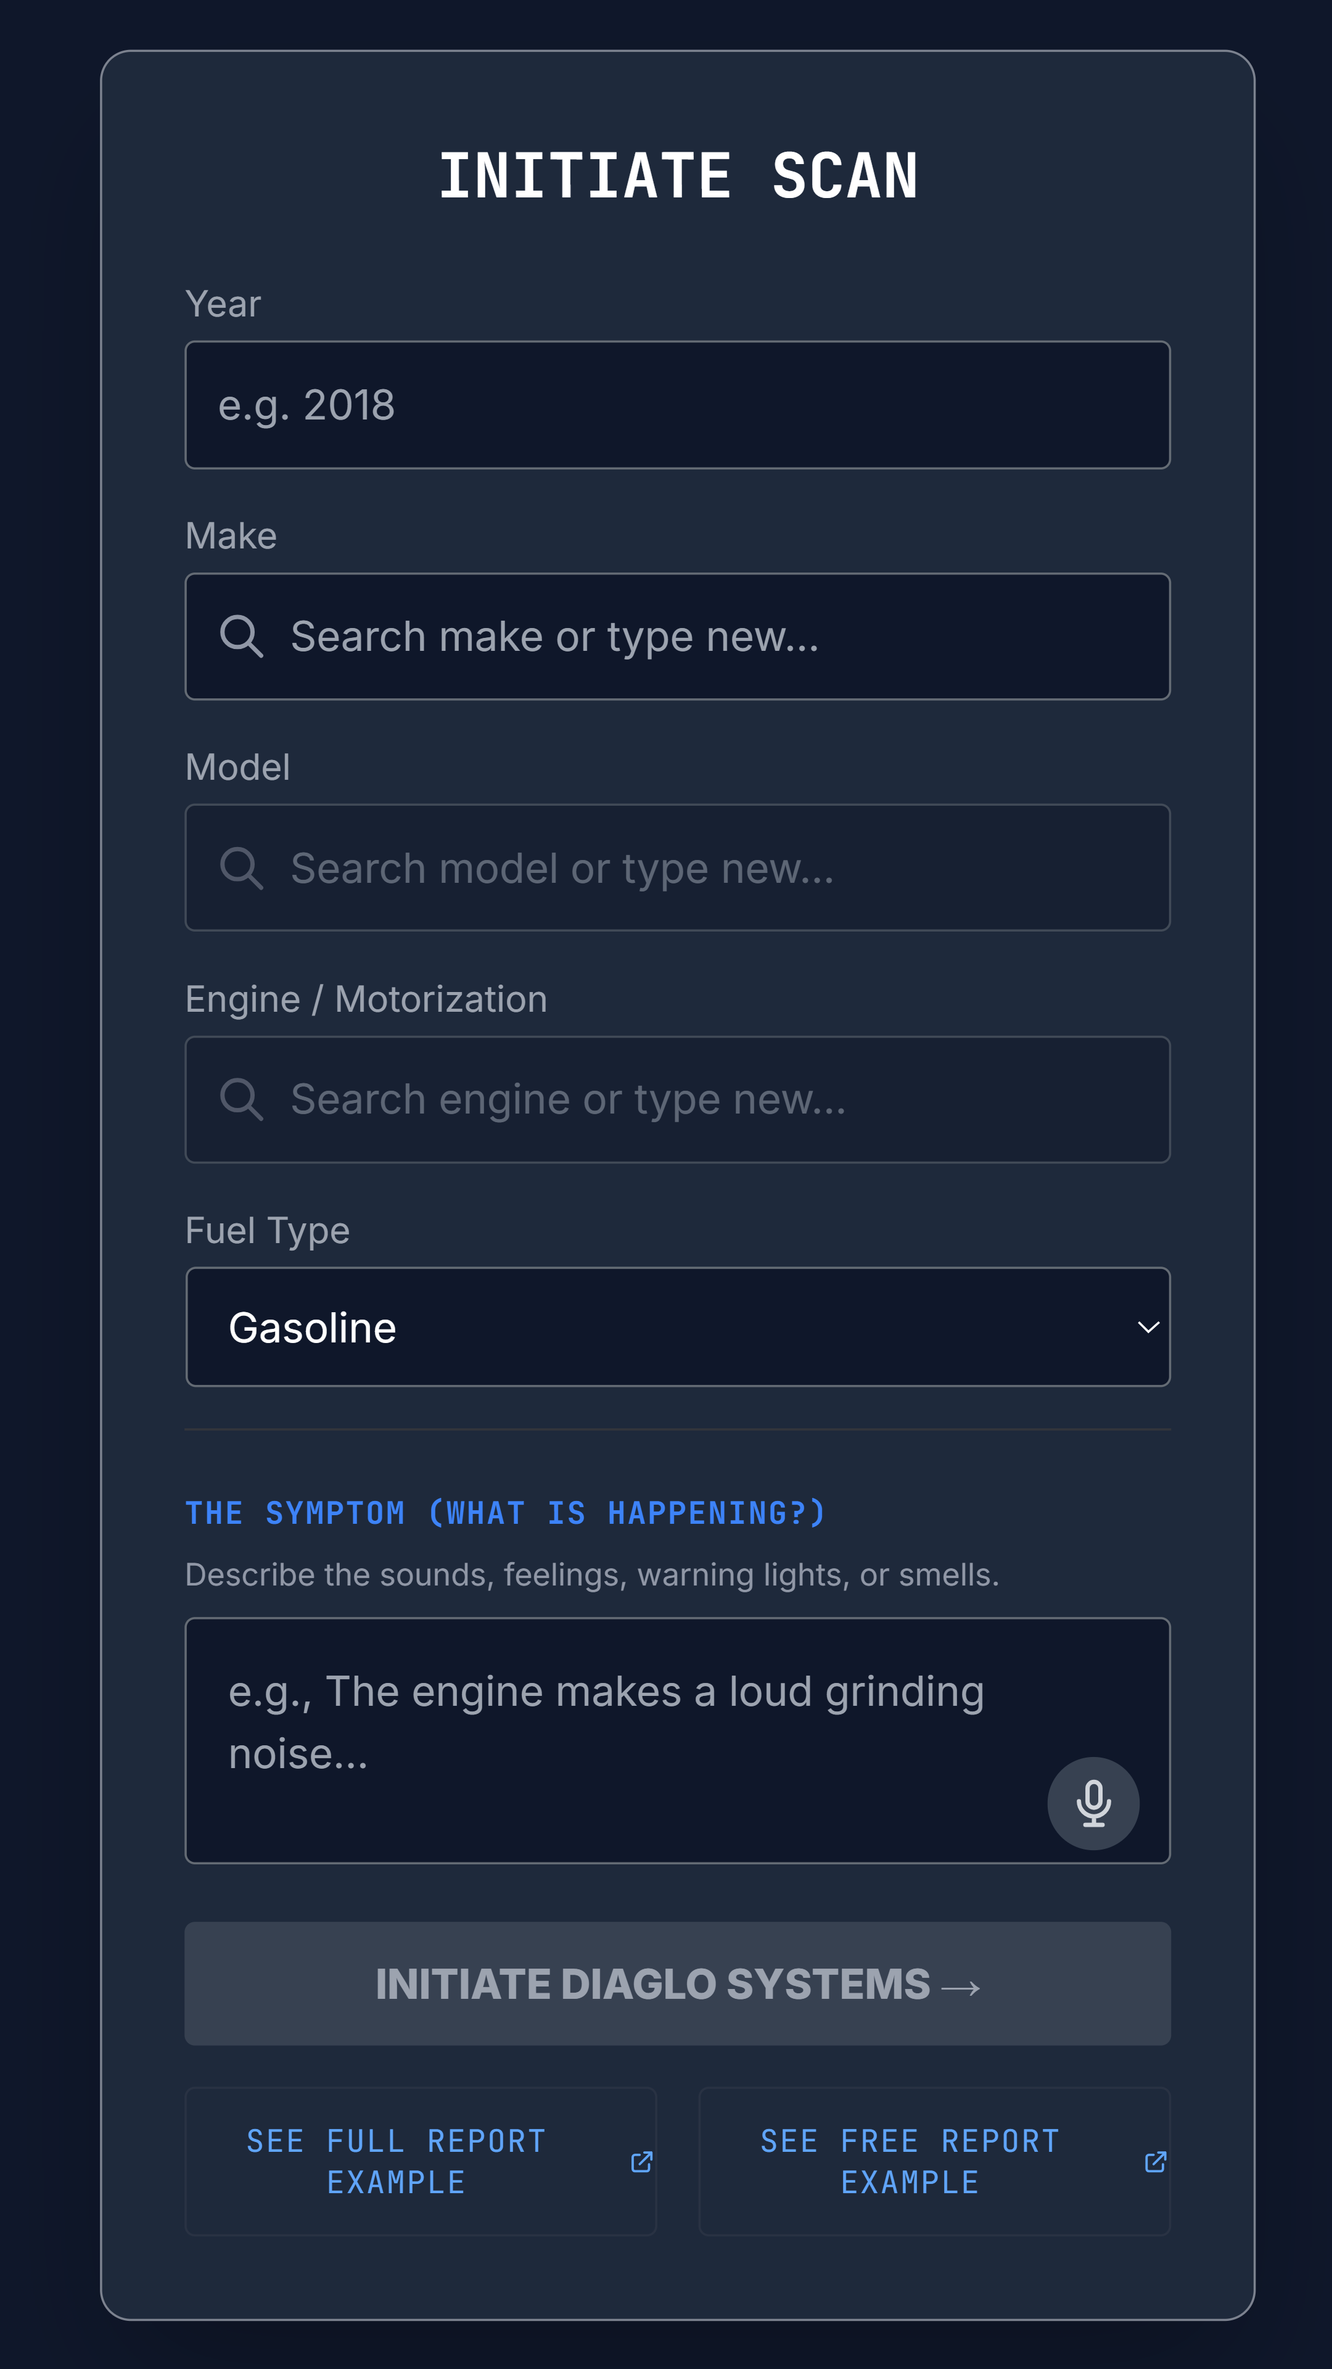The width and height of the screenshot is (1332, 2369).
Task: Click the microphone icon to dictate the symptom
Action: pos(1093,1803)
